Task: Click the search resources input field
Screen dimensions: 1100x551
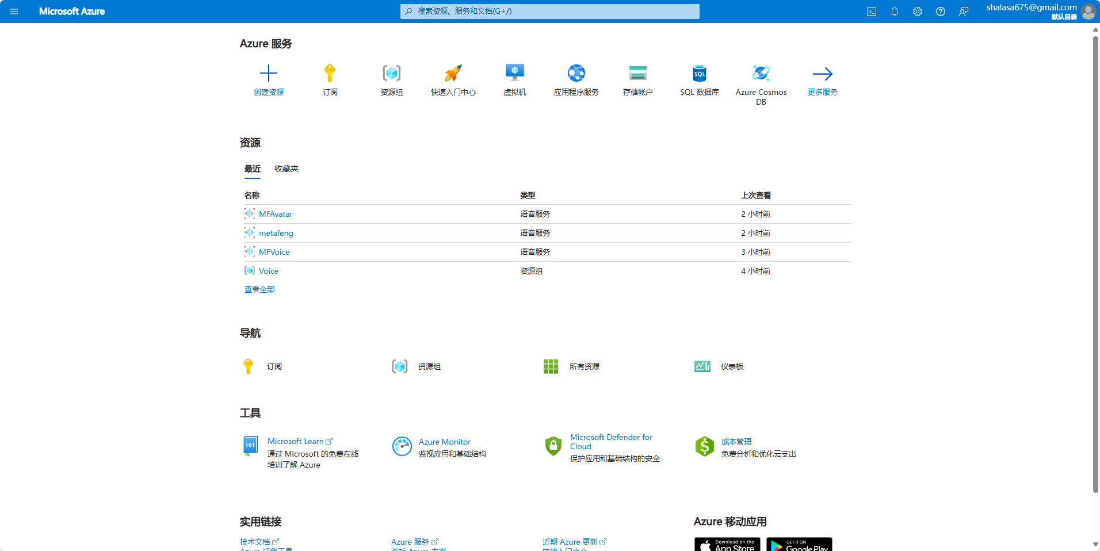Action: 550,12
